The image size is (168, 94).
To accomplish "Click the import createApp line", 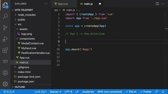I will [90, 14].
